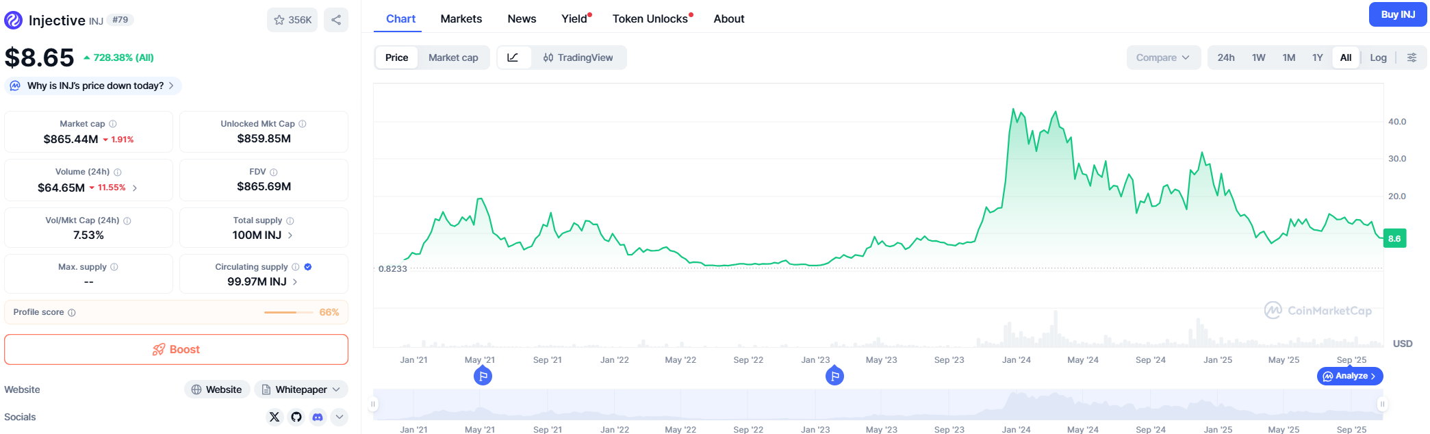Click the $865.69M FDV value

(x=264, y=186)
